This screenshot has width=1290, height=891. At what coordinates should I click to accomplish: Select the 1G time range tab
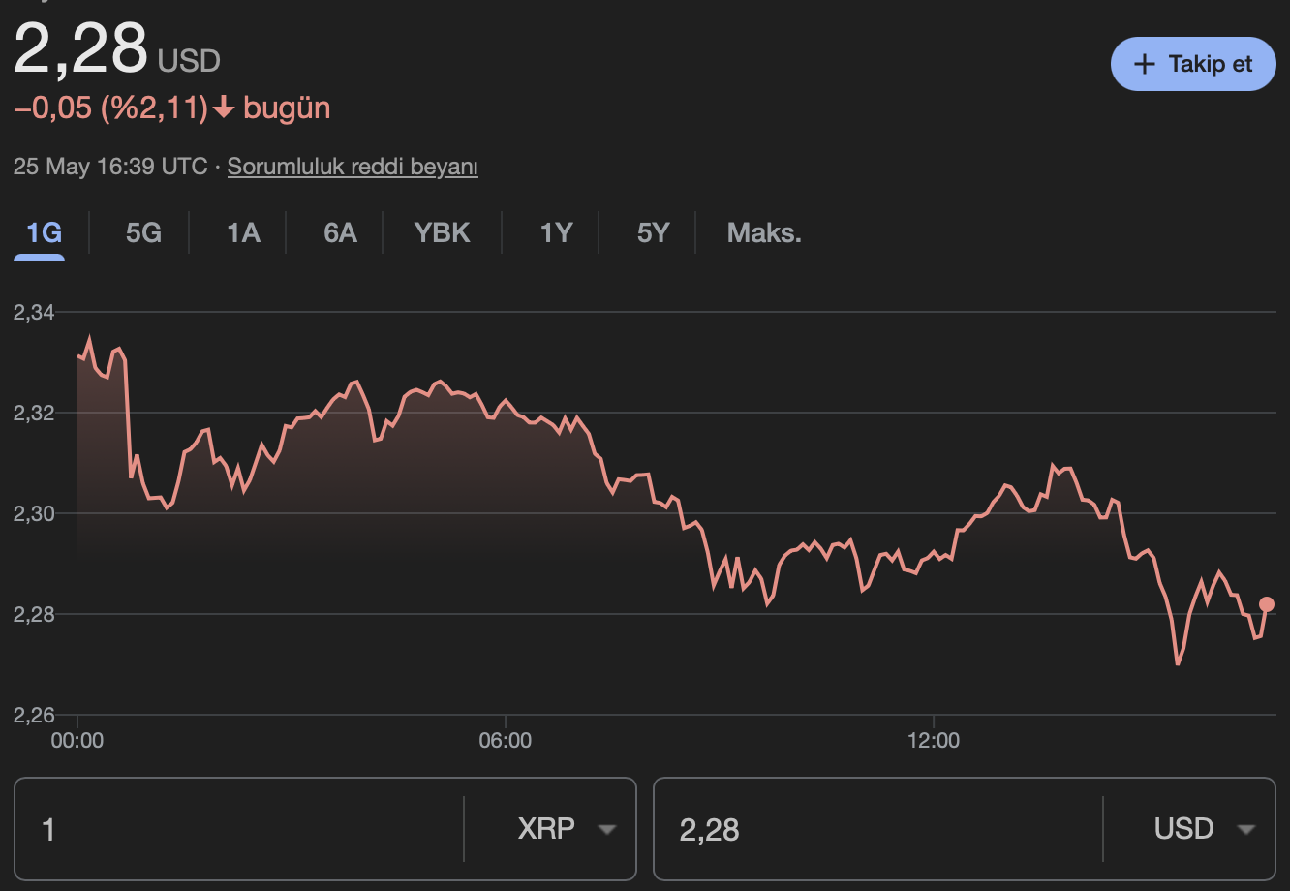[44, 233]
